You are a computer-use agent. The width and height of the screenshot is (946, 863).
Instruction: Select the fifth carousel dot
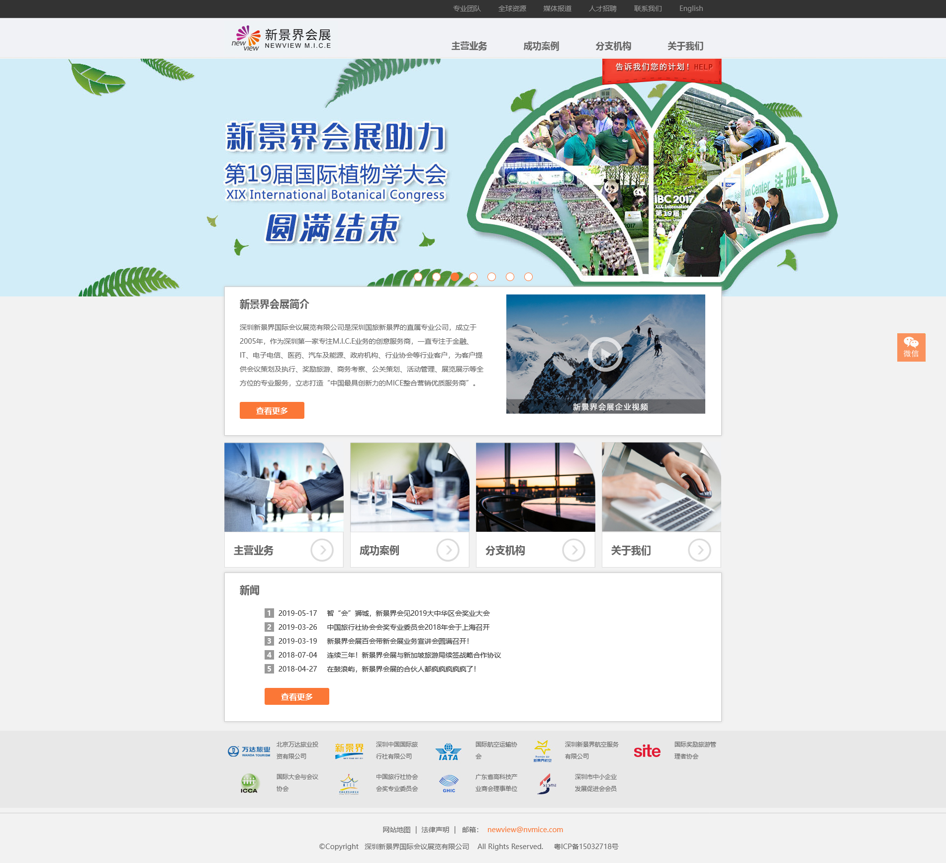click(491, 277)
